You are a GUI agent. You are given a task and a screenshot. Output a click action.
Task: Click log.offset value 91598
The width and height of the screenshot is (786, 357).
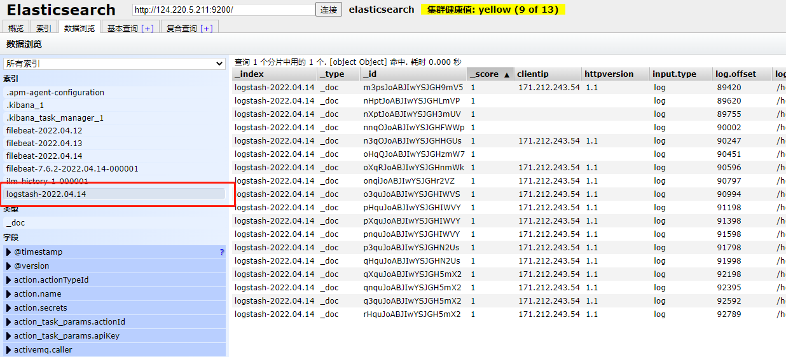(729, 234)
